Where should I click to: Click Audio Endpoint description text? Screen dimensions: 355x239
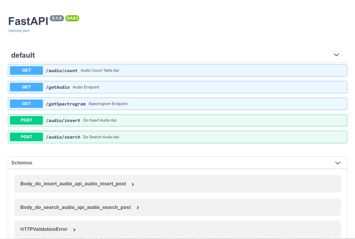point(86,87)
